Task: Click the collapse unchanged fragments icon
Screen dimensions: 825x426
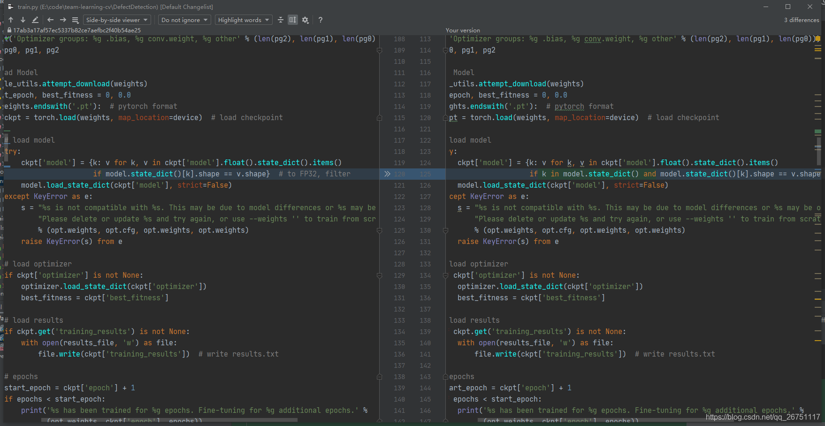Action: tap(281, 20)
